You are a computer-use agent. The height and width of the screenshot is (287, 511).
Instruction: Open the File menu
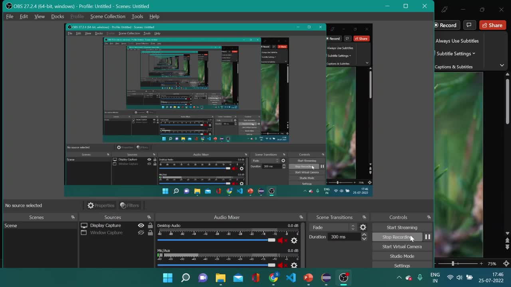(x=10, y=16)
